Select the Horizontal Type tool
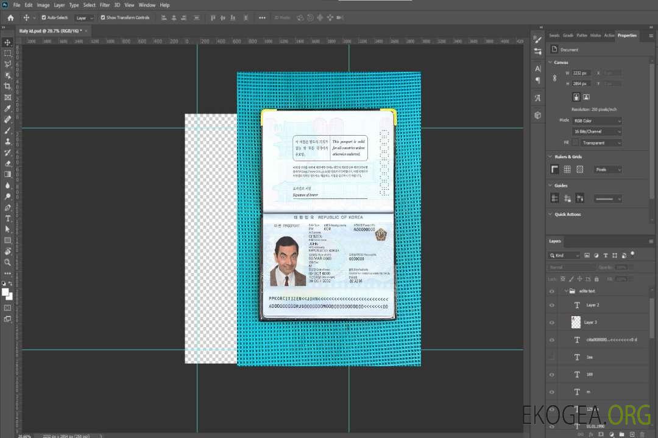This screenshot has width=658, height=438. 8,218
